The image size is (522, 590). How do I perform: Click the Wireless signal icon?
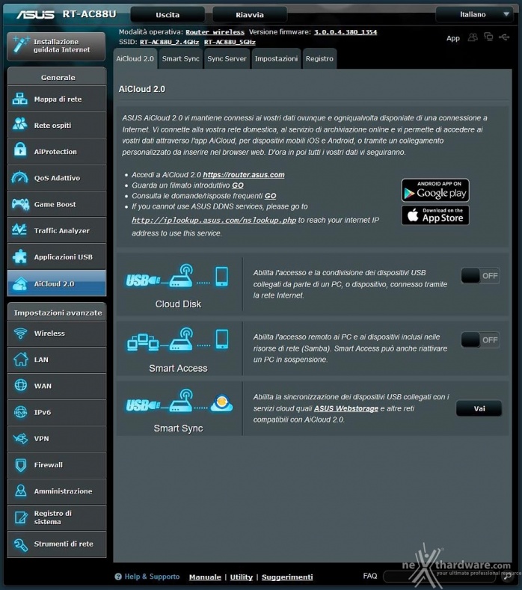tap(20, 333)
